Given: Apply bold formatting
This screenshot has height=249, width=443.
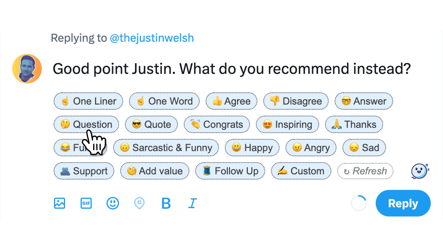Looking at the screenshot, I should click(x=165, y=203).
